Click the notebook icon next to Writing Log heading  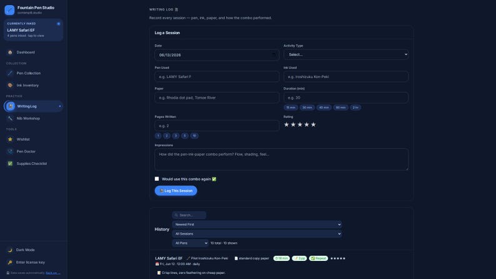click(x=177, y=9)
